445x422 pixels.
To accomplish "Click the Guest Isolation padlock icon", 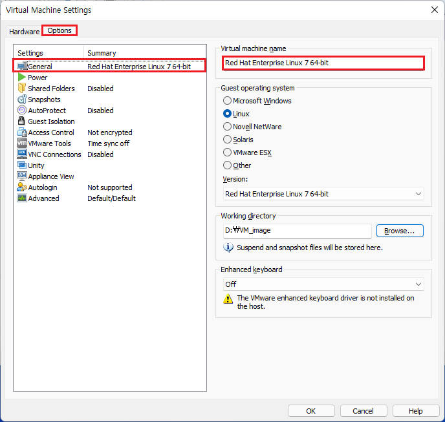I will coord(21,121).
